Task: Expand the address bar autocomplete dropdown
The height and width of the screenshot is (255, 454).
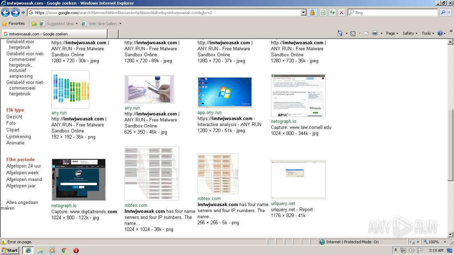Action: (303, 12)
